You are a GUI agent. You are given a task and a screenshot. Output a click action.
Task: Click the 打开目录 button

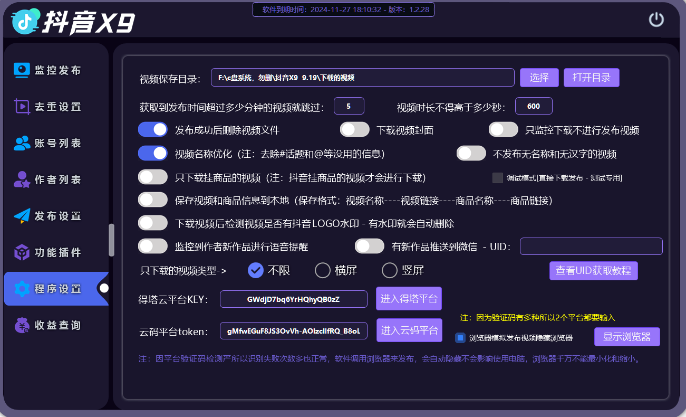tap(592, 78)
